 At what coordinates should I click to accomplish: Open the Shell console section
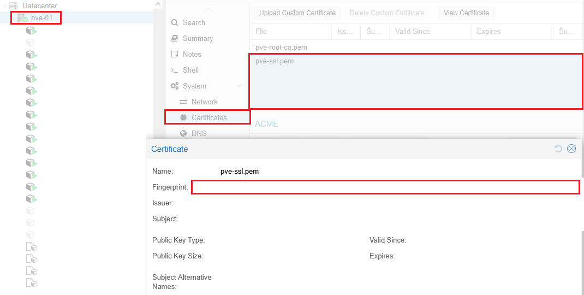coord(190,70)
